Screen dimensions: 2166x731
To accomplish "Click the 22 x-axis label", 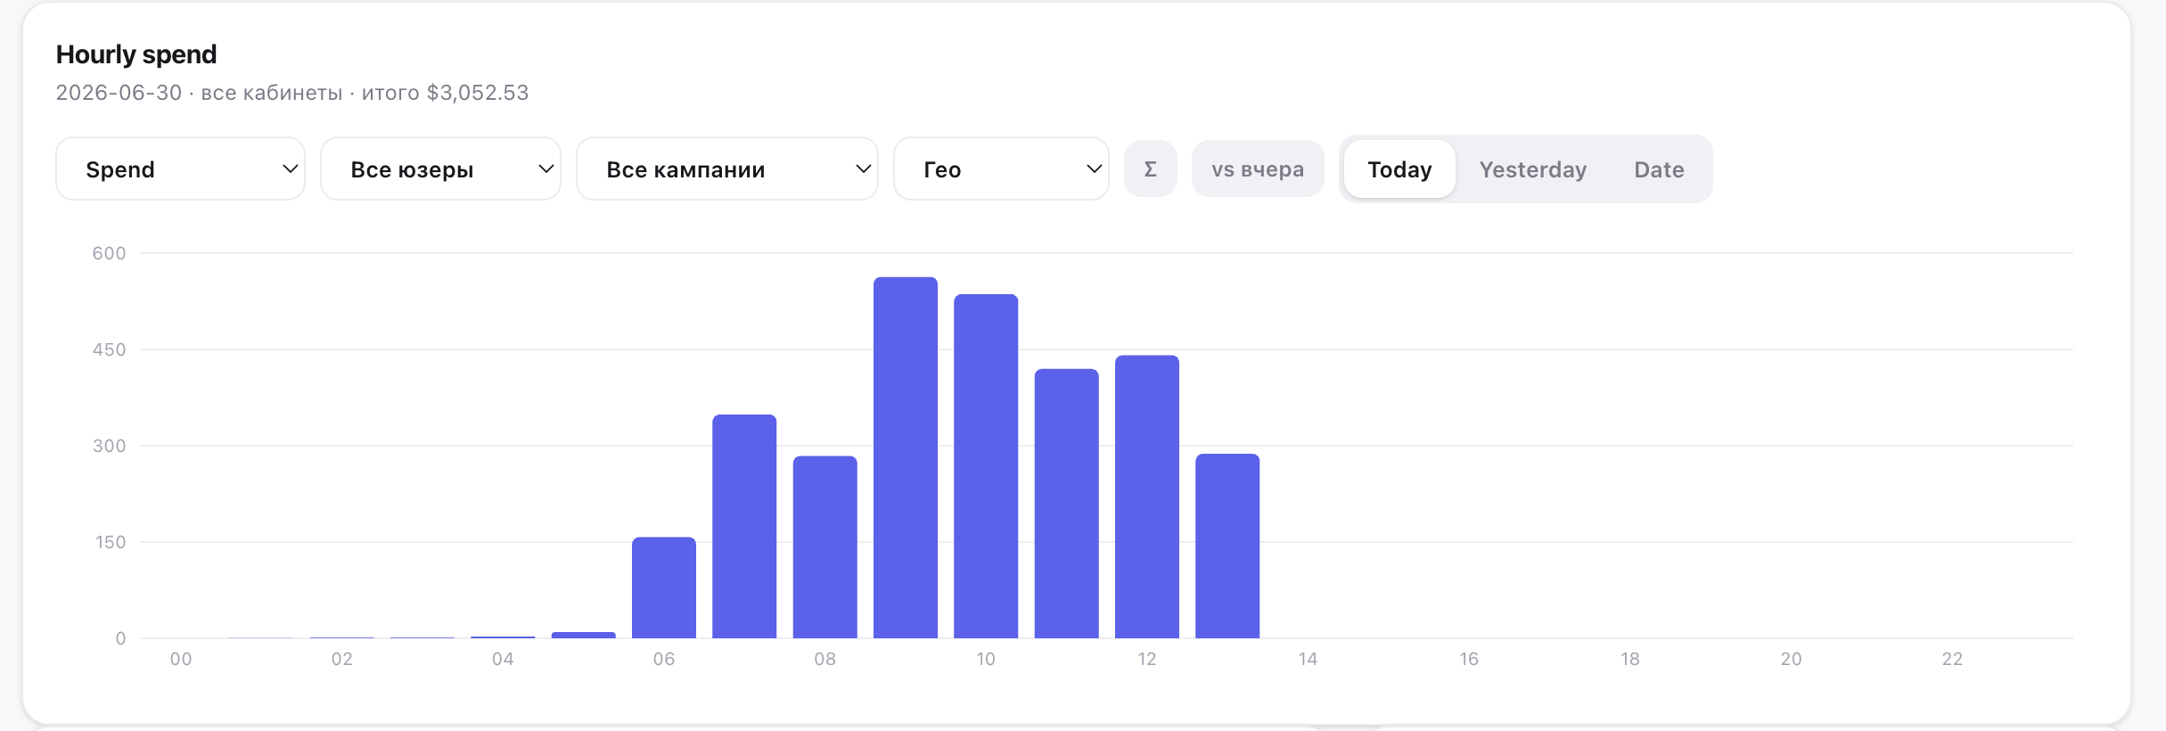I will point(1952,659).
